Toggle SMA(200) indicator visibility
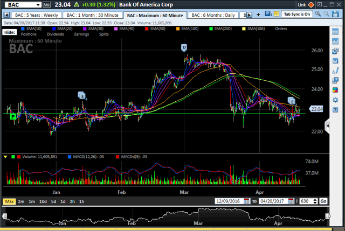 coord(220,29)
